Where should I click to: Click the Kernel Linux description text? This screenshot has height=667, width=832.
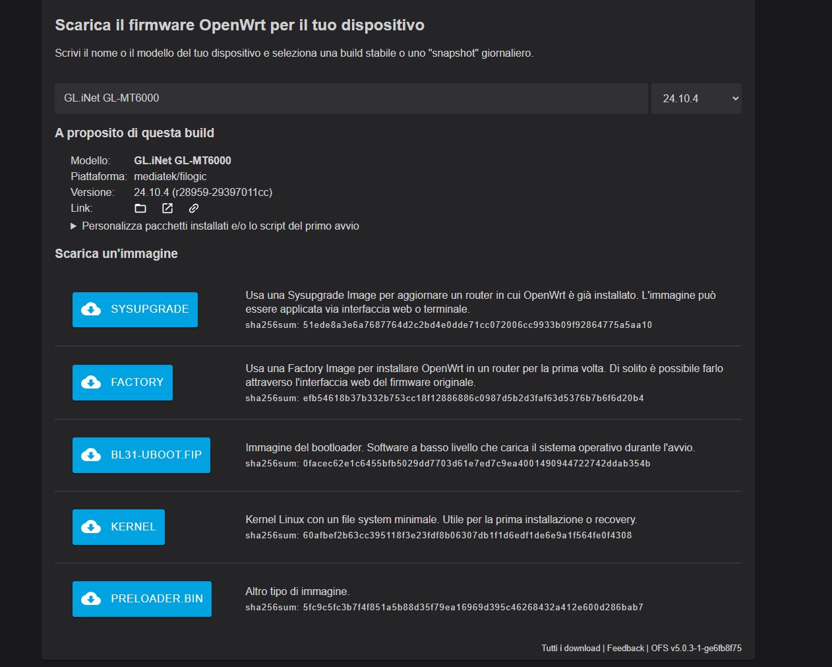pyautogui.click(x=441, y=519)
